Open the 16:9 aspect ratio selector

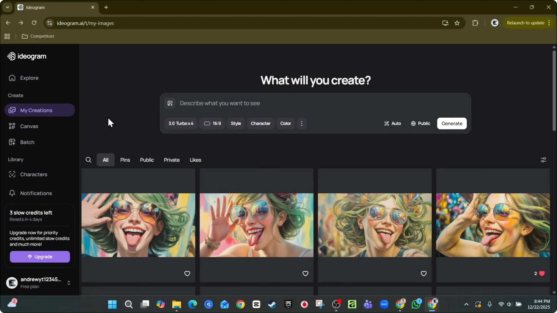click(212, 123)
